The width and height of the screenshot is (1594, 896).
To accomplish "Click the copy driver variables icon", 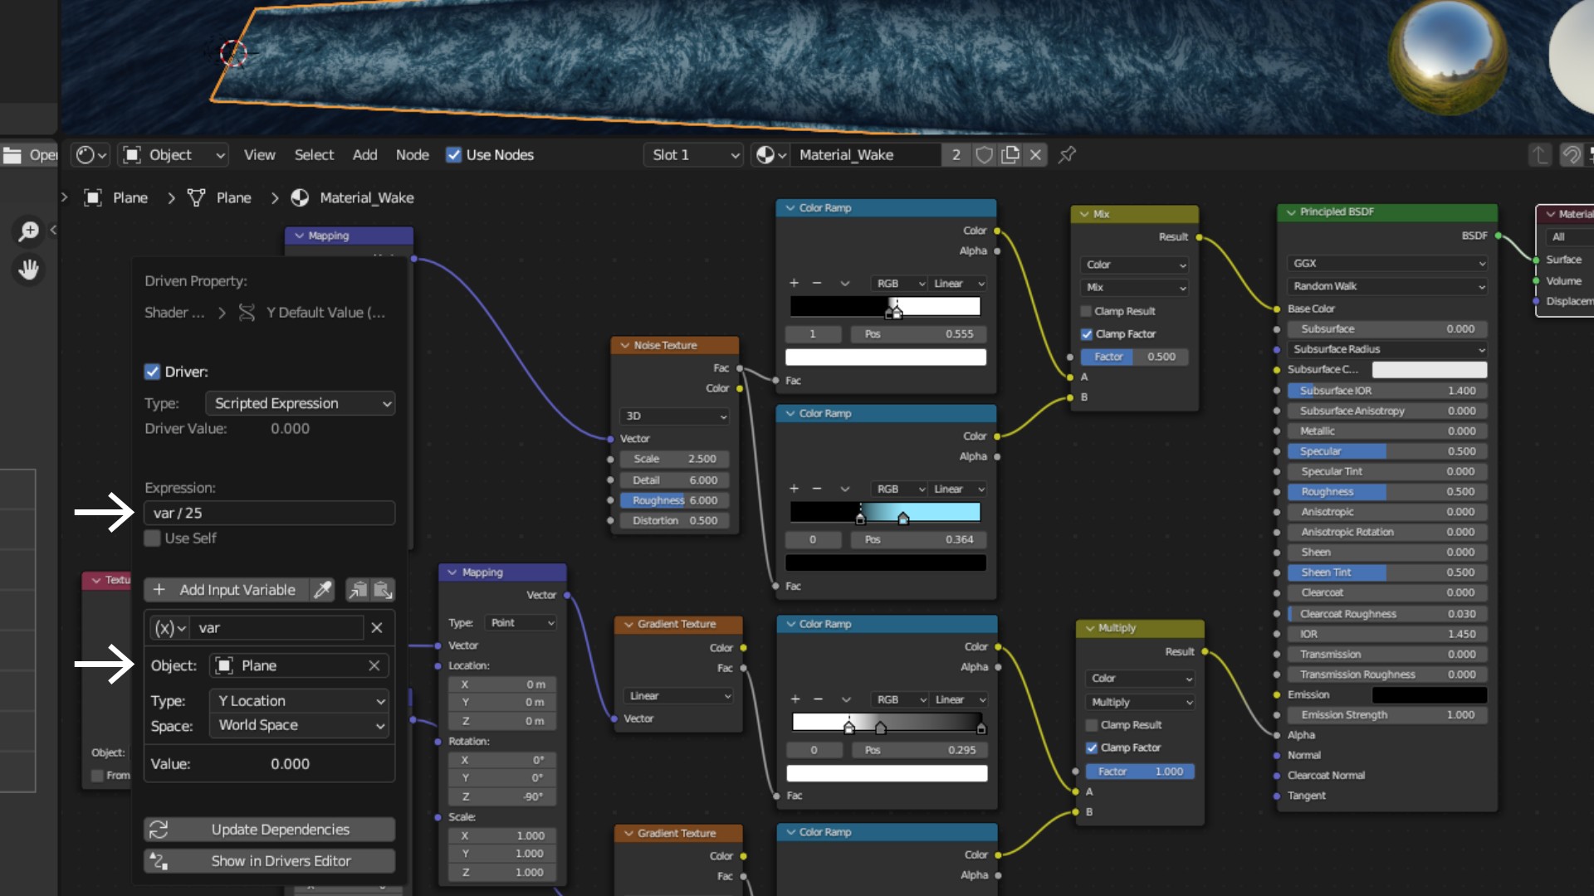I will (x=358, y=590).
